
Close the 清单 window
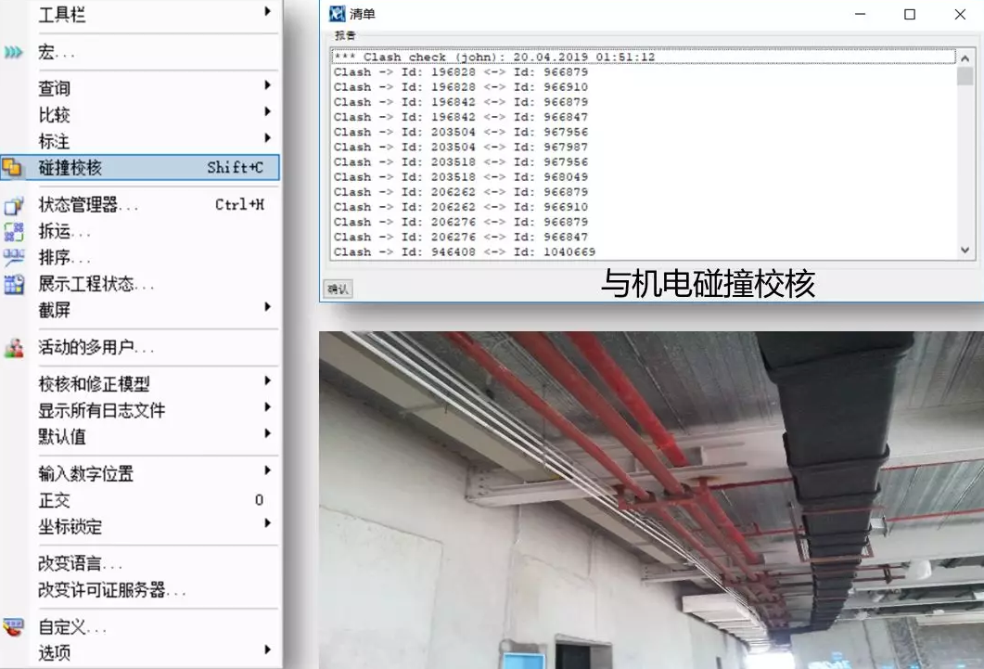pyautogui.click(x=960, y=15)
